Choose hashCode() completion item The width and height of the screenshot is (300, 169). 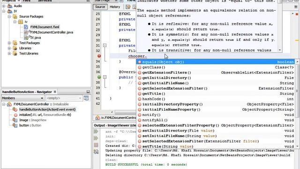(x=216, y=99)
